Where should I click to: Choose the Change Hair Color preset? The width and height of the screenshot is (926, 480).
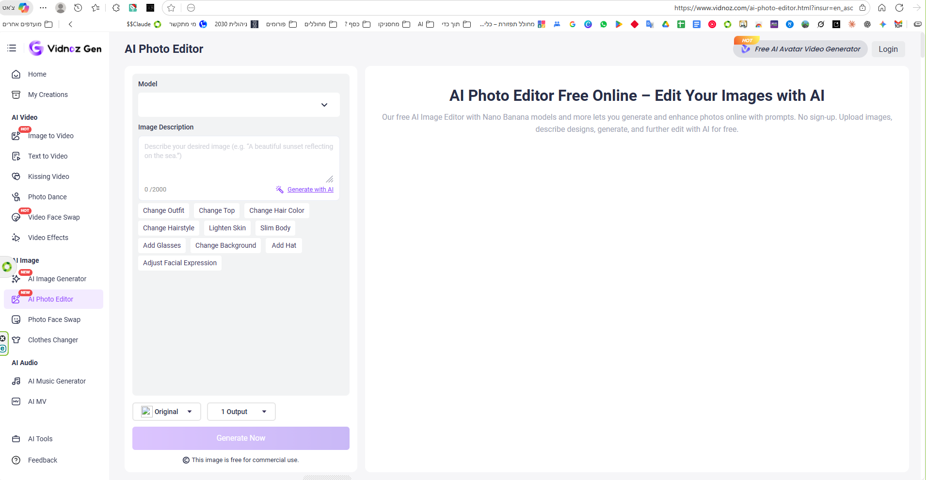tap(276, 210)
